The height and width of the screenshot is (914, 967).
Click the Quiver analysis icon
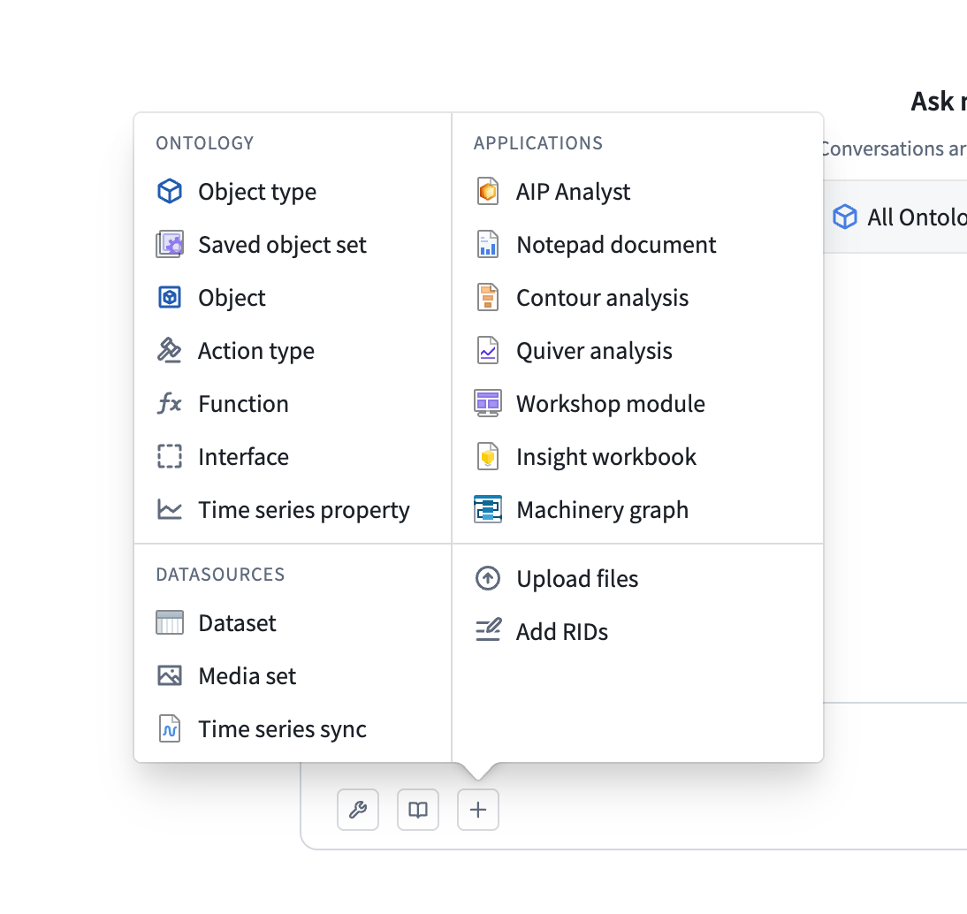(488, 350)
